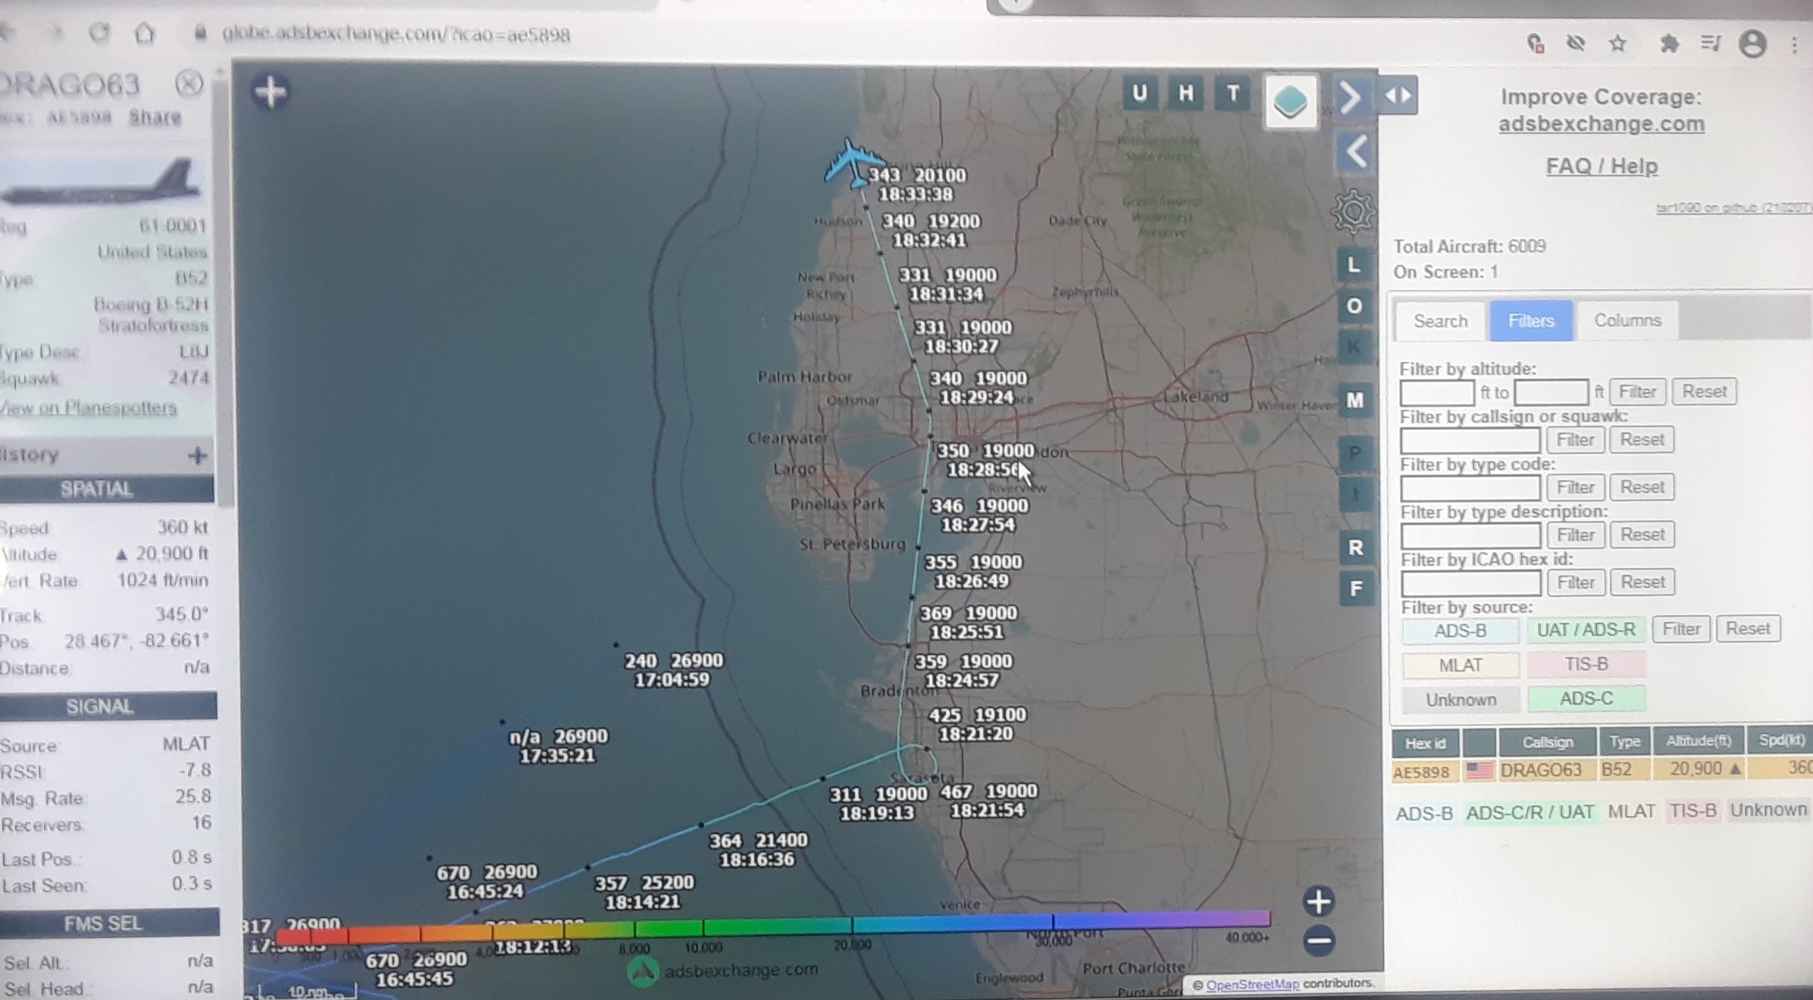Click the ICAO hex id input field
The height and width of the screenshot is (1000, 1813).
point(1471,583)
